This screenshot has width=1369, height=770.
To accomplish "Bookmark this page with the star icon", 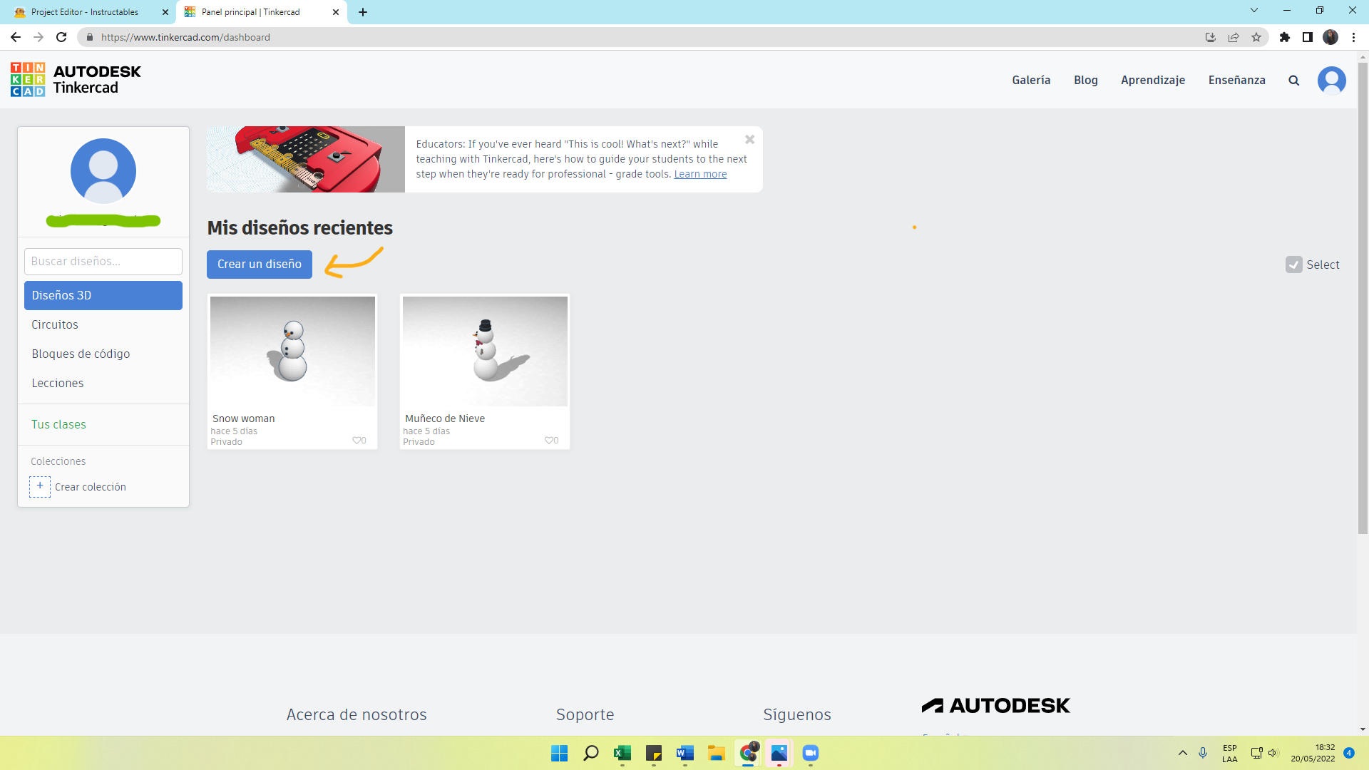I will tap(1256, 37).
